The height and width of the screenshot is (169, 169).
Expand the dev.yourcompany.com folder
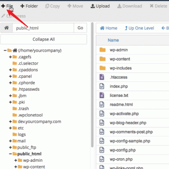coord(10,121)
